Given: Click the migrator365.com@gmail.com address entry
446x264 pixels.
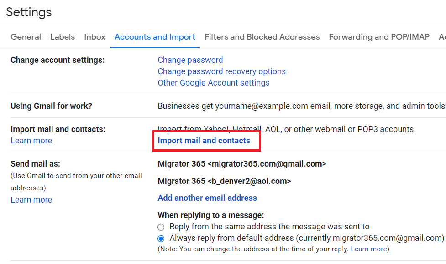Looking at the screenshot, I should (x=242, y=164).
